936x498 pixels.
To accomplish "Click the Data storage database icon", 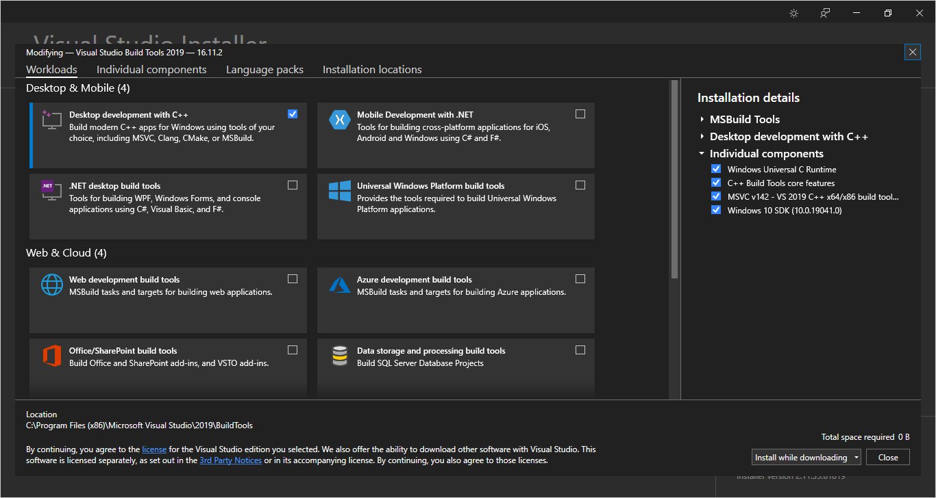I will [340, 356].
